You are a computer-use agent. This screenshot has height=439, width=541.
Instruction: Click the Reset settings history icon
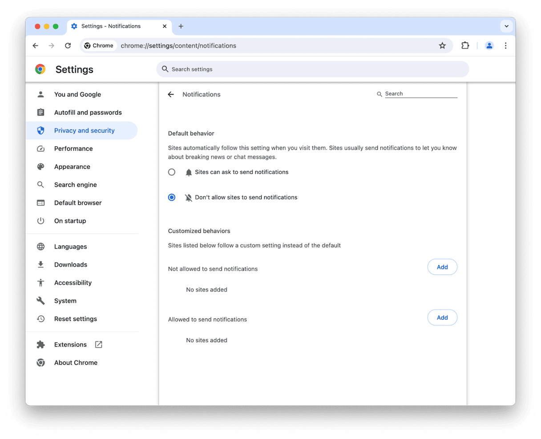(40, 319)
